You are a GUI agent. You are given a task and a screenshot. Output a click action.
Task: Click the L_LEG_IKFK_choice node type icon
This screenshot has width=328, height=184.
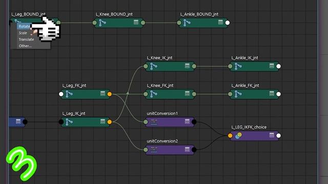[238, 135]
